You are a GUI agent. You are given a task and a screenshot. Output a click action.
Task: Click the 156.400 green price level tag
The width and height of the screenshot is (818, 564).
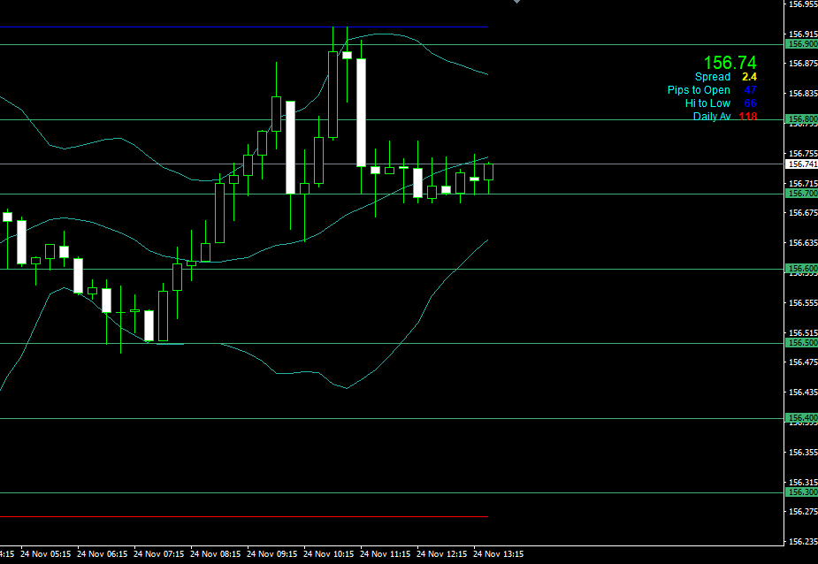coord(802,418)
